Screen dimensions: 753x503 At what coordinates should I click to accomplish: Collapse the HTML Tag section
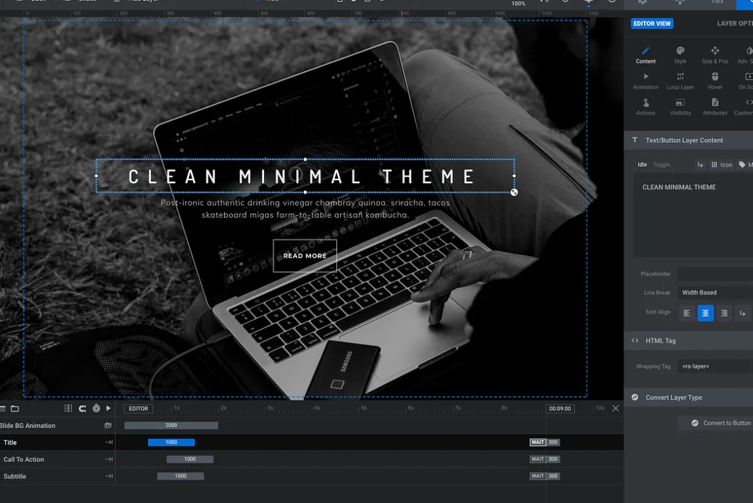688,341
